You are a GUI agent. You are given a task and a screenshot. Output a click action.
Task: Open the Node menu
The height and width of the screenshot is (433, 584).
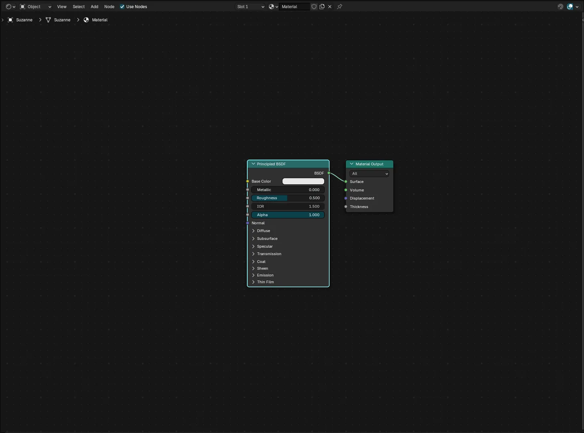point(109,6)
